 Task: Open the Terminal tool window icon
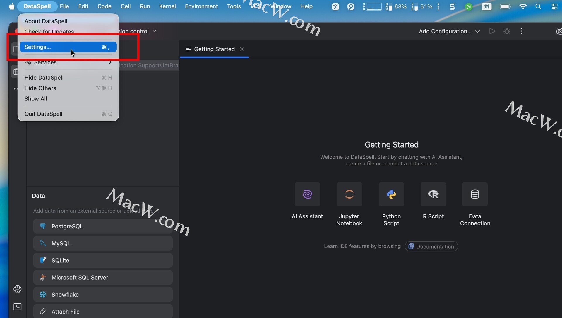tap(18, 307)
